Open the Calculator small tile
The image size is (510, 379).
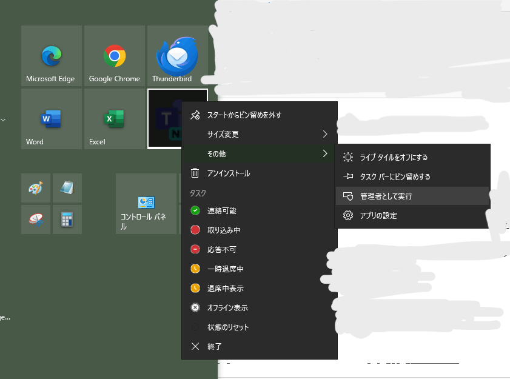coord(67,220)
